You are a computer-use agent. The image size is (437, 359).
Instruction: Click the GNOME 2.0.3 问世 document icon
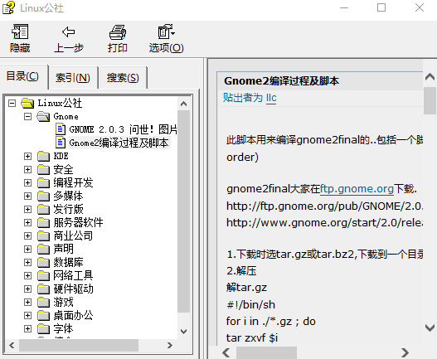tap(61, 129)
